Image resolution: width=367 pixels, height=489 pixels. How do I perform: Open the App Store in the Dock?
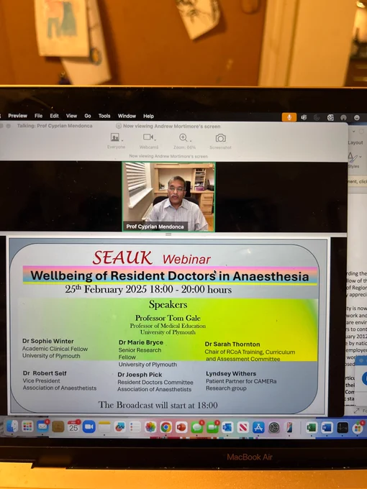point(258,427)
